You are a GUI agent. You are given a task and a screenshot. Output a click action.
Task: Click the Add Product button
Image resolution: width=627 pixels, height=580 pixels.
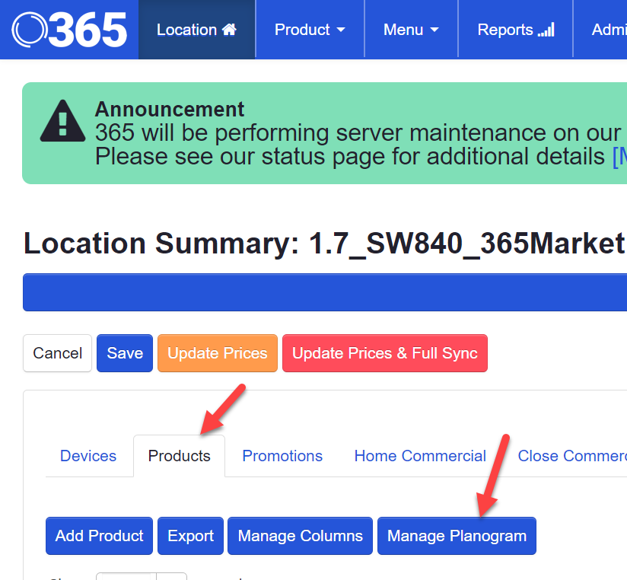point(99,536)
